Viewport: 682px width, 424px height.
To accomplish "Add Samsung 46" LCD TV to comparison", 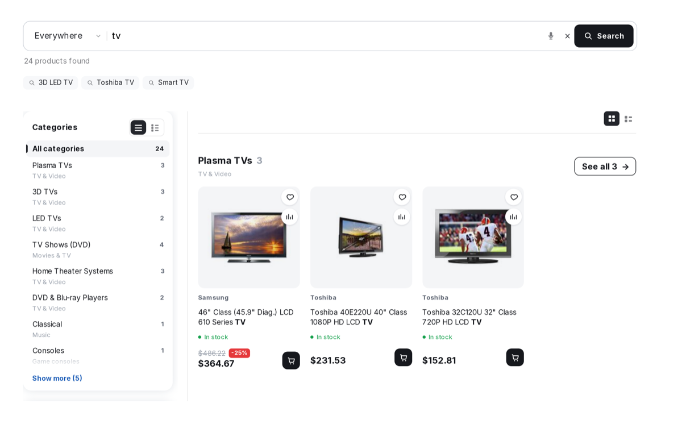I will point(290,217).
